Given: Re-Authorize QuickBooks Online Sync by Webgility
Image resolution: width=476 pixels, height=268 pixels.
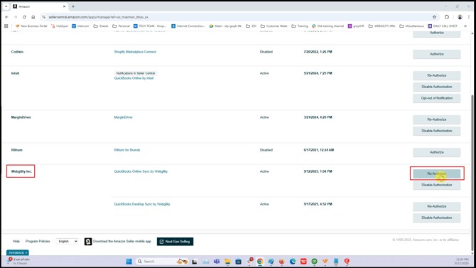Looking at the screenshot, I should point(436,173).
